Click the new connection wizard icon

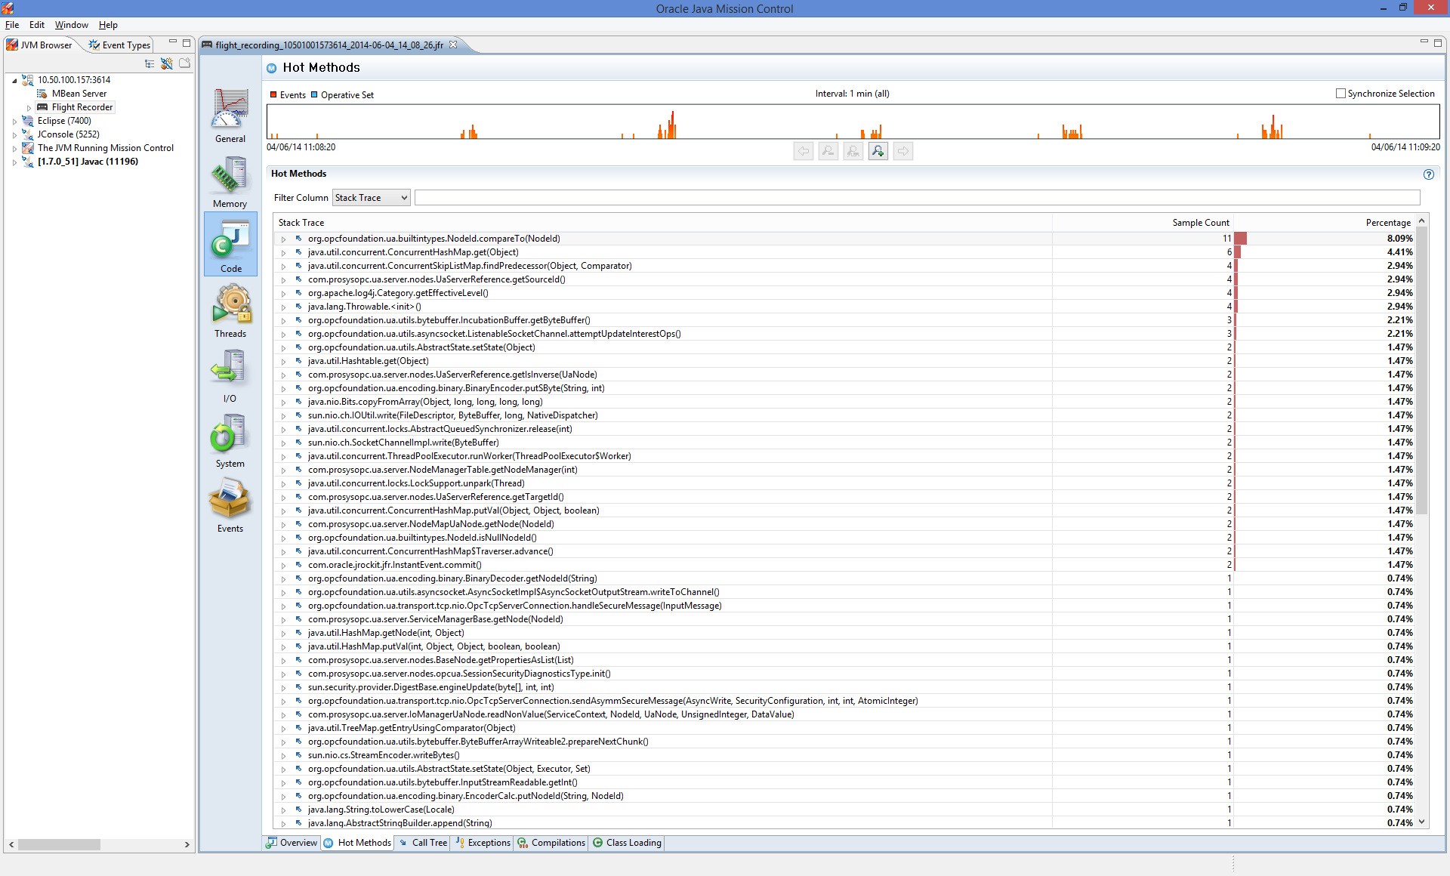167,64
